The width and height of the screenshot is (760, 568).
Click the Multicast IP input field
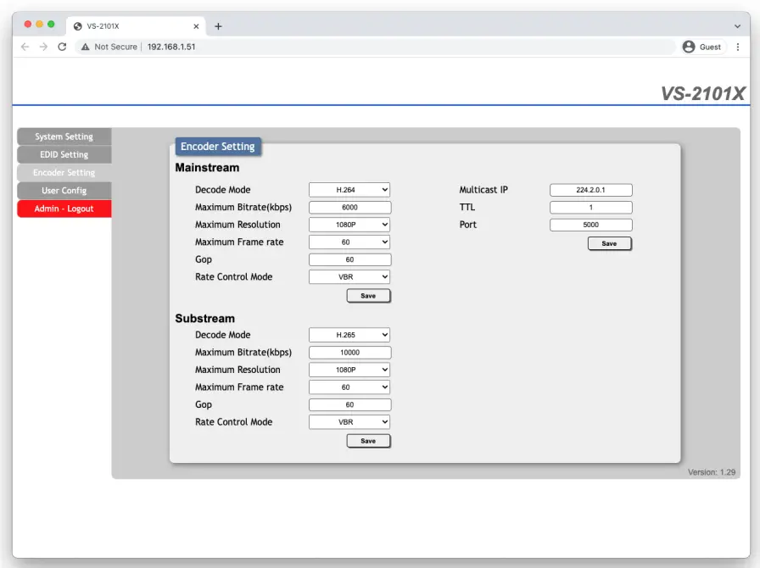click(x=590, y=190)
